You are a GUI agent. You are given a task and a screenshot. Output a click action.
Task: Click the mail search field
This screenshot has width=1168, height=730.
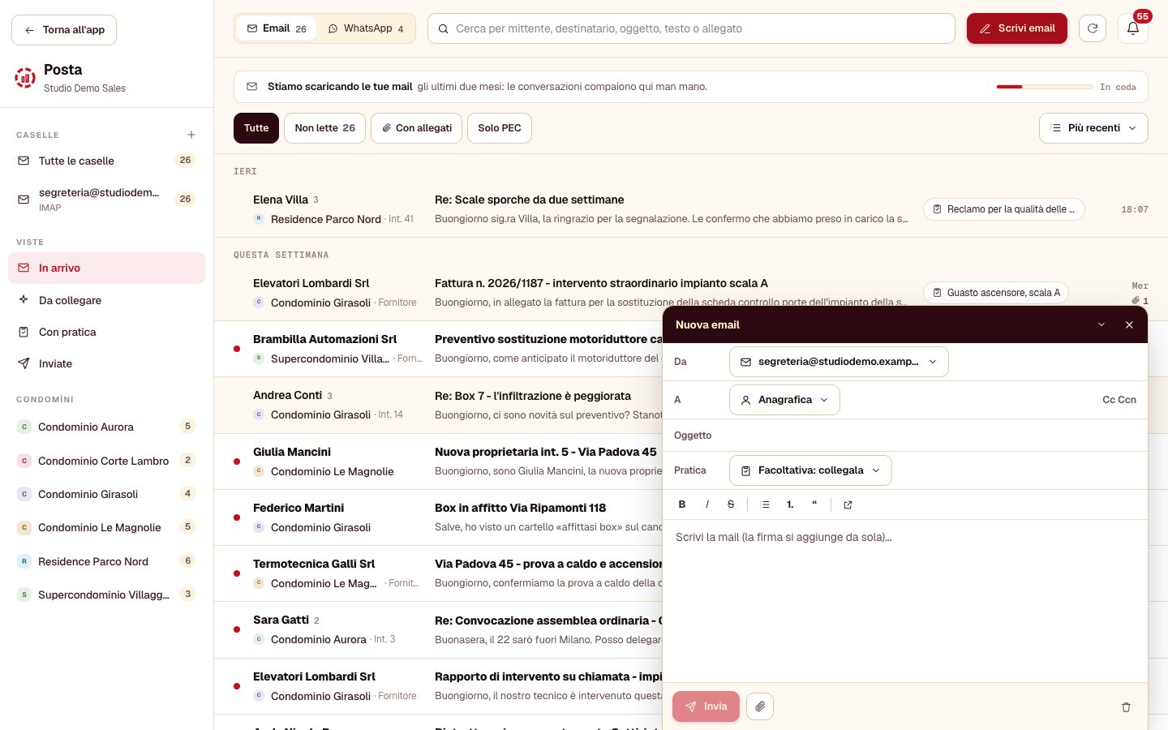point(691,28)
